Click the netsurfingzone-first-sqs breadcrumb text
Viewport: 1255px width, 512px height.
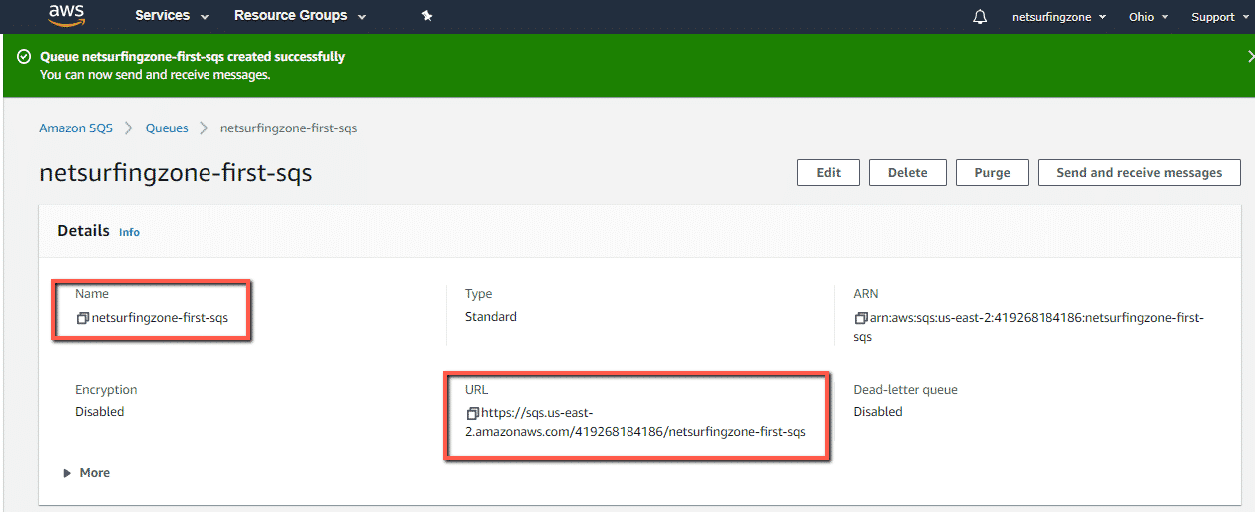pos(288,128)
